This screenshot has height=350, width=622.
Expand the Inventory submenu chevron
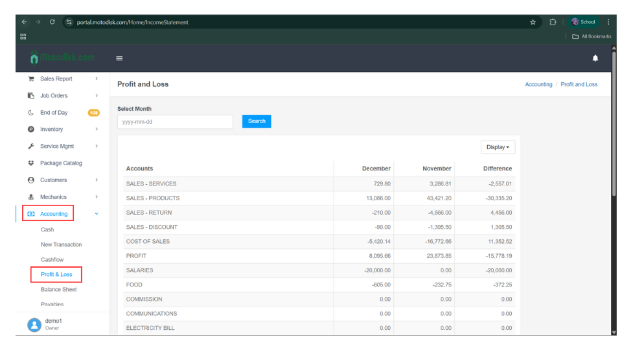97,130
